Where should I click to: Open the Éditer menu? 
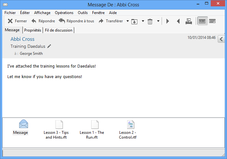coord(25,13)
